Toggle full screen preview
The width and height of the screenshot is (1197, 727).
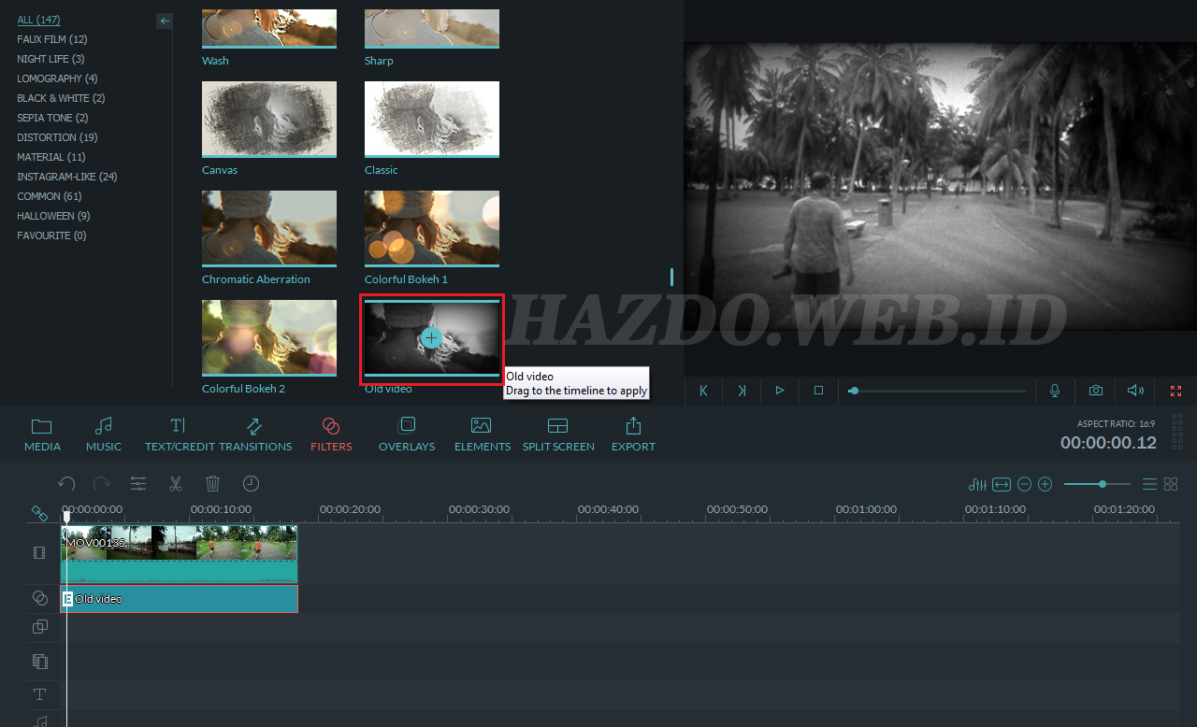1175,391
